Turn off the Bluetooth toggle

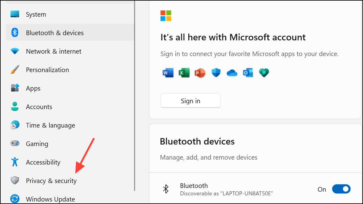coord(341,189)
